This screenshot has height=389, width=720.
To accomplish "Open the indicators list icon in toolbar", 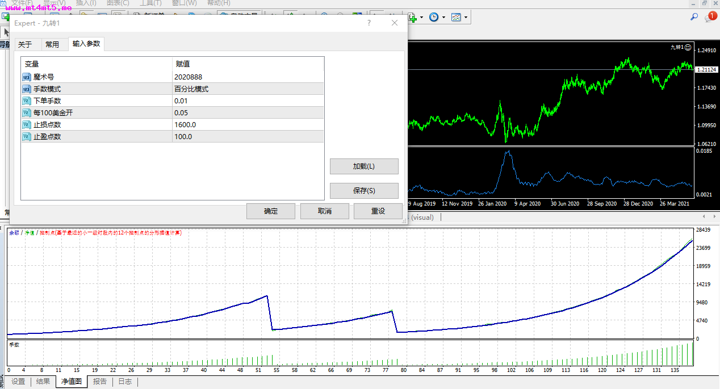I will [412, 18].
